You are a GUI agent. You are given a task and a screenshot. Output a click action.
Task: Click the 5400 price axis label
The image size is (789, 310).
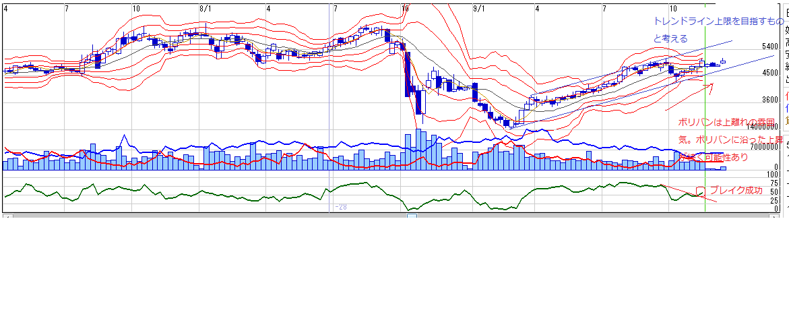(x=769, y=47)
